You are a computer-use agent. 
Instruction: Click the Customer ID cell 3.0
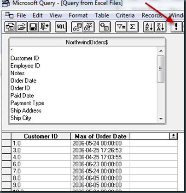(x=41, y=150)
